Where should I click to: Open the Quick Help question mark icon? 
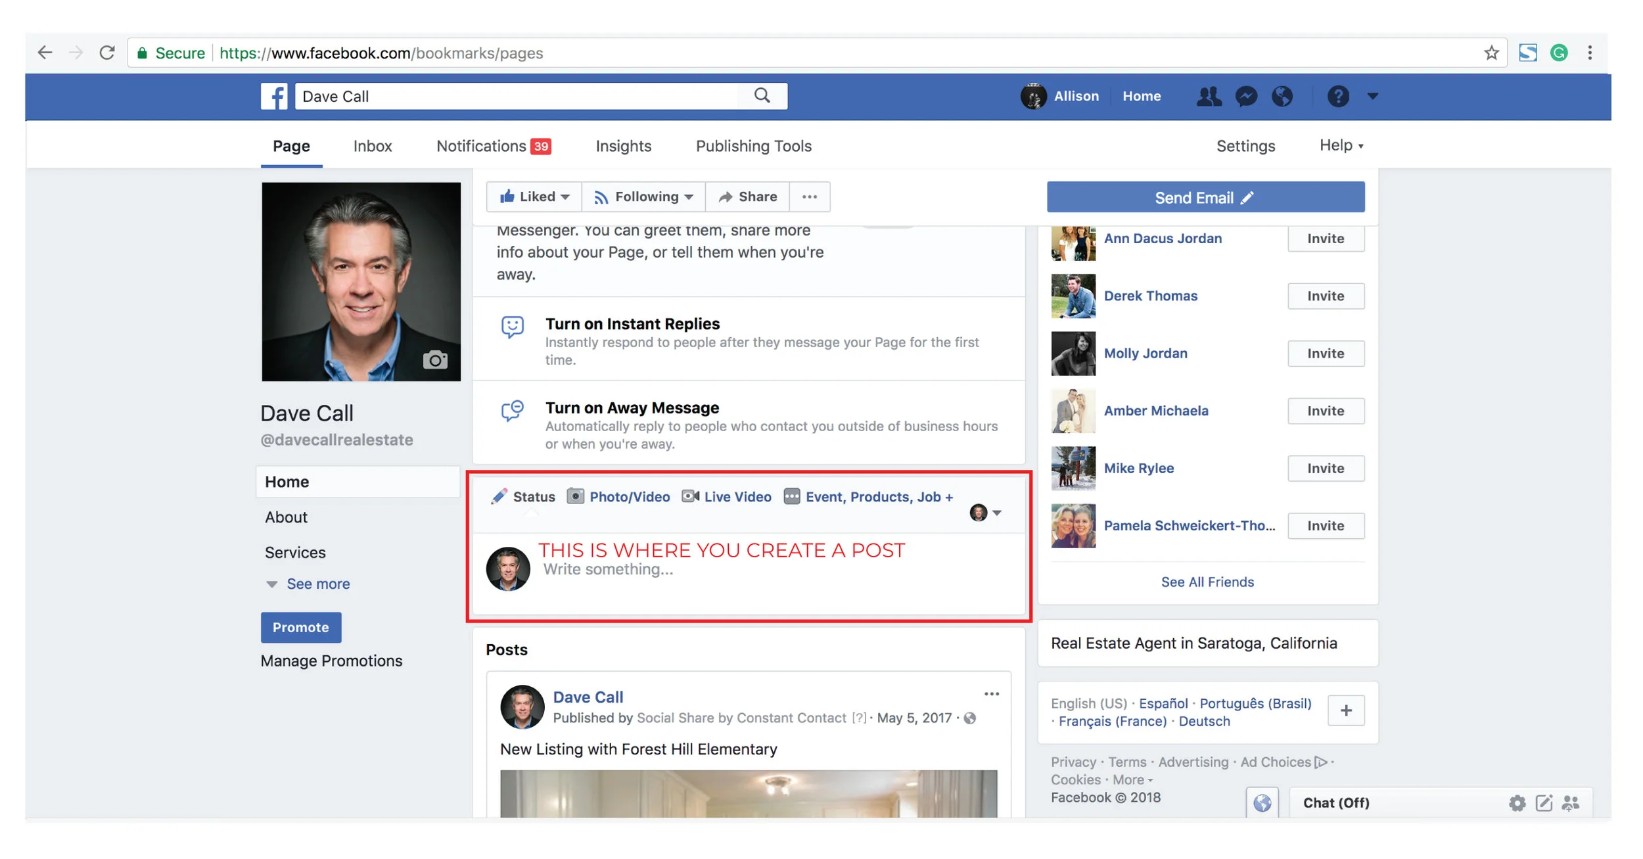[x=1338, y=97]
